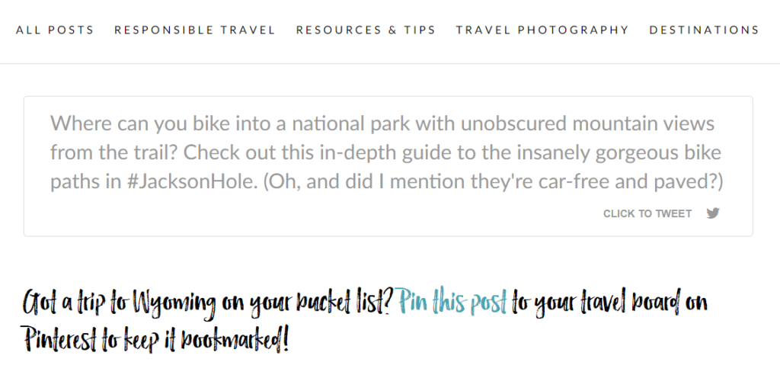
Task: Go to Responsible Travel section
Action: [195, 30]
